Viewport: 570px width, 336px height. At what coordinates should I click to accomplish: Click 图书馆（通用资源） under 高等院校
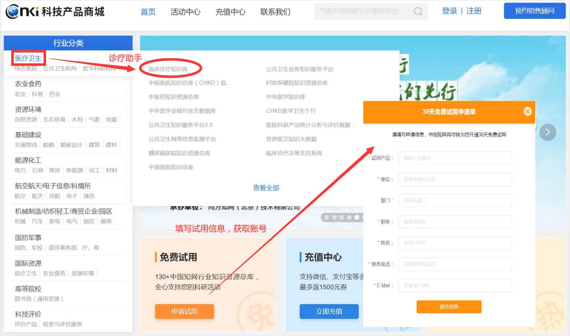tap(39, 299)
